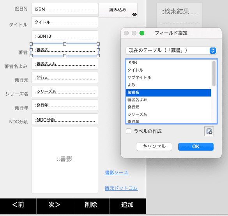Screen dimensions: 228x216
Task: Click the ::ISBN13 field on the layout
Action: 65,36
